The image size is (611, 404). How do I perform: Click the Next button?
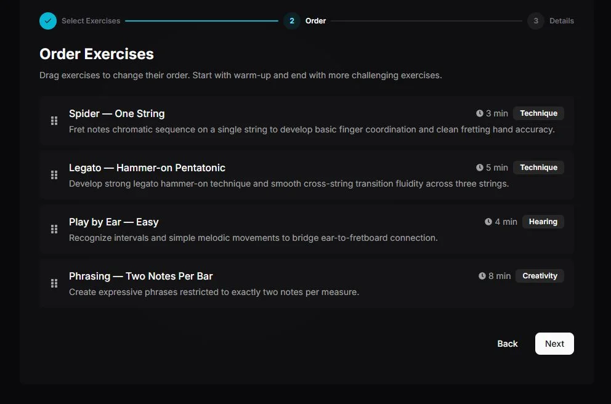pyautogui.click(x=554, y=344)
